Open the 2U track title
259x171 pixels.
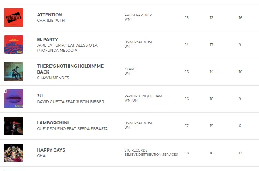[40, 96]
